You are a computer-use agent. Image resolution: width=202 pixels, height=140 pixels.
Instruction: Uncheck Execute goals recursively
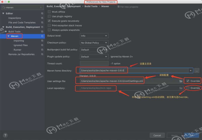(x=49, y=21)
